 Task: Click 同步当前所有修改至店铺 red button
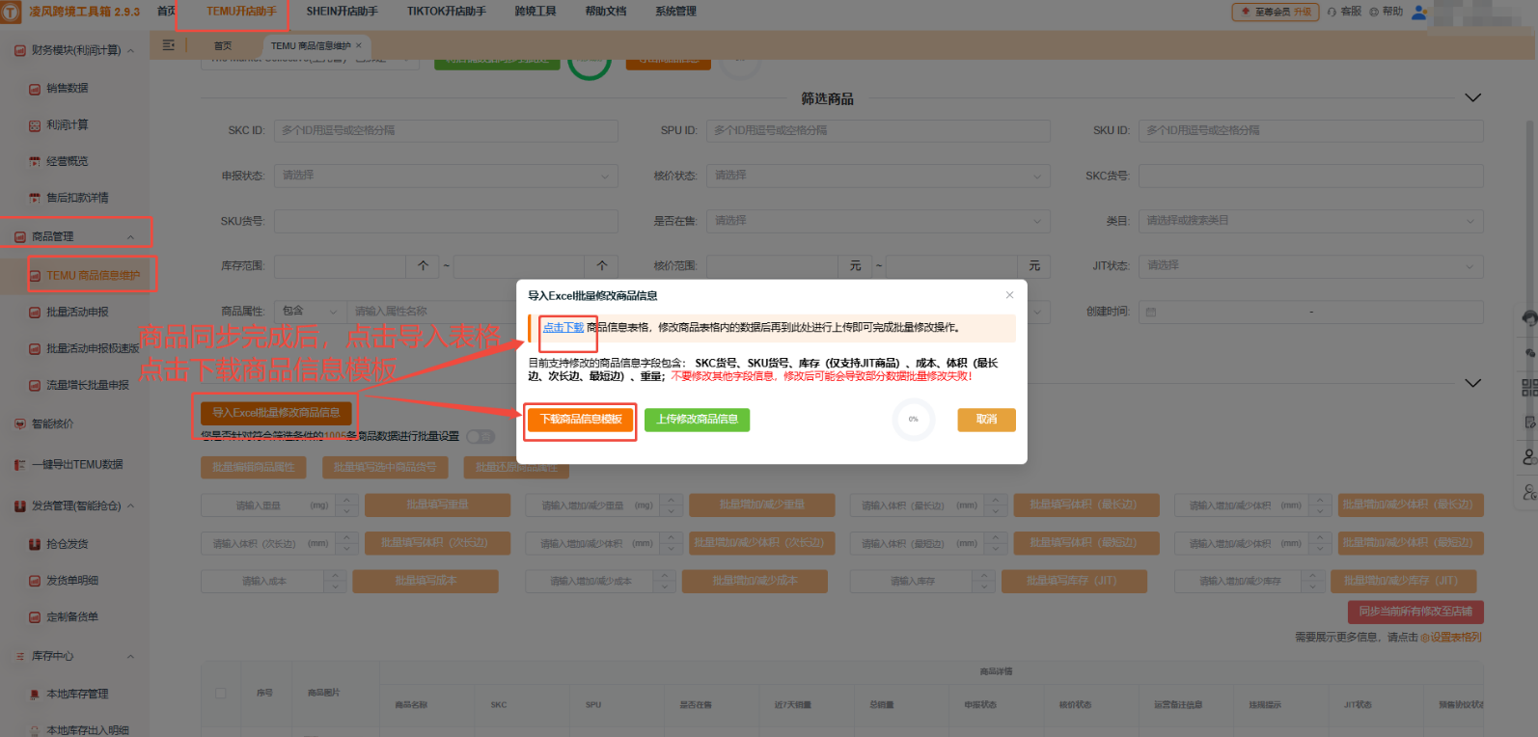1415,612
